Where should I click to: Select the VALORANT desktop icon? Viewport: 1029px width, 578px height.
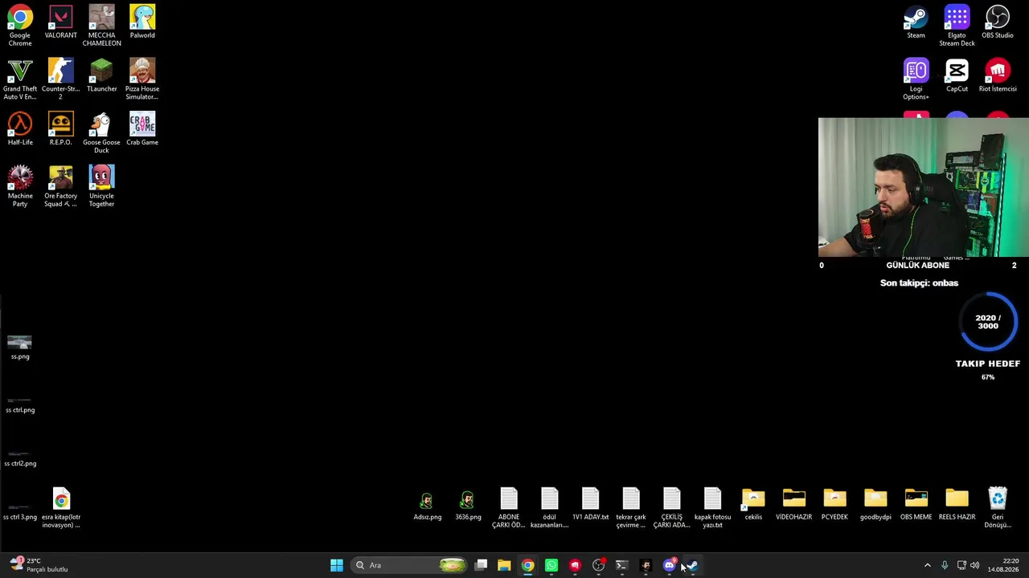60,22
